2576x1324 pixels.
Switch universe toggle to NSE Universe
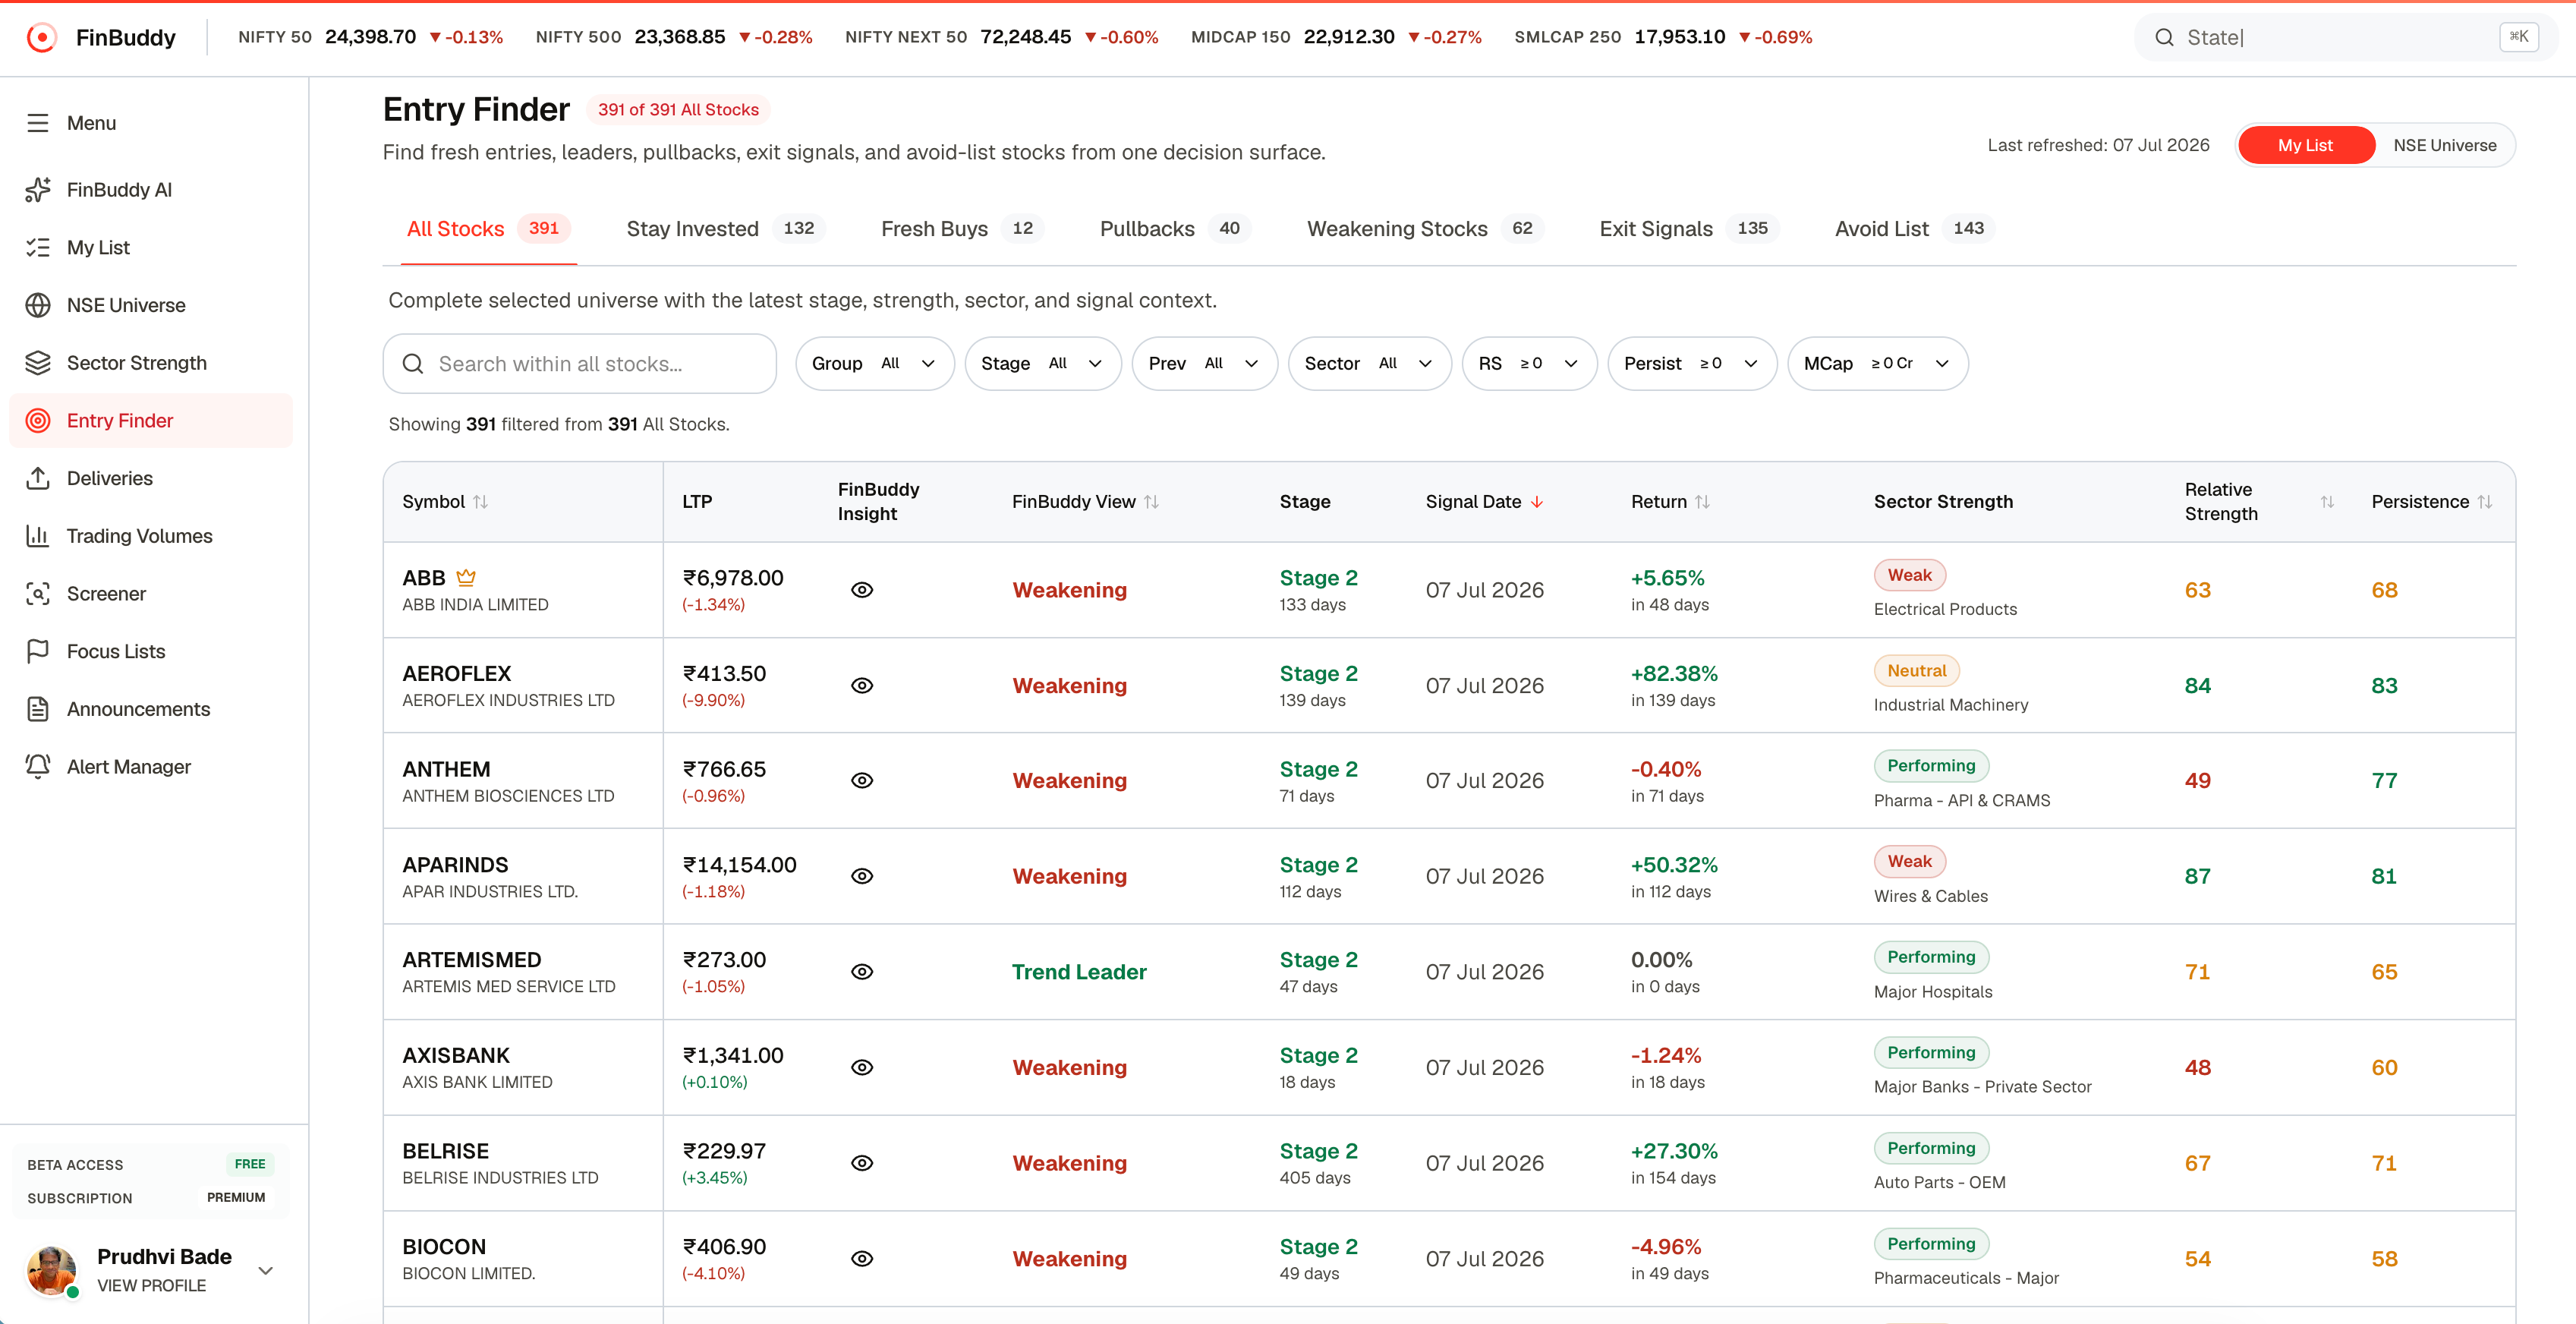tap(2444, 145)
